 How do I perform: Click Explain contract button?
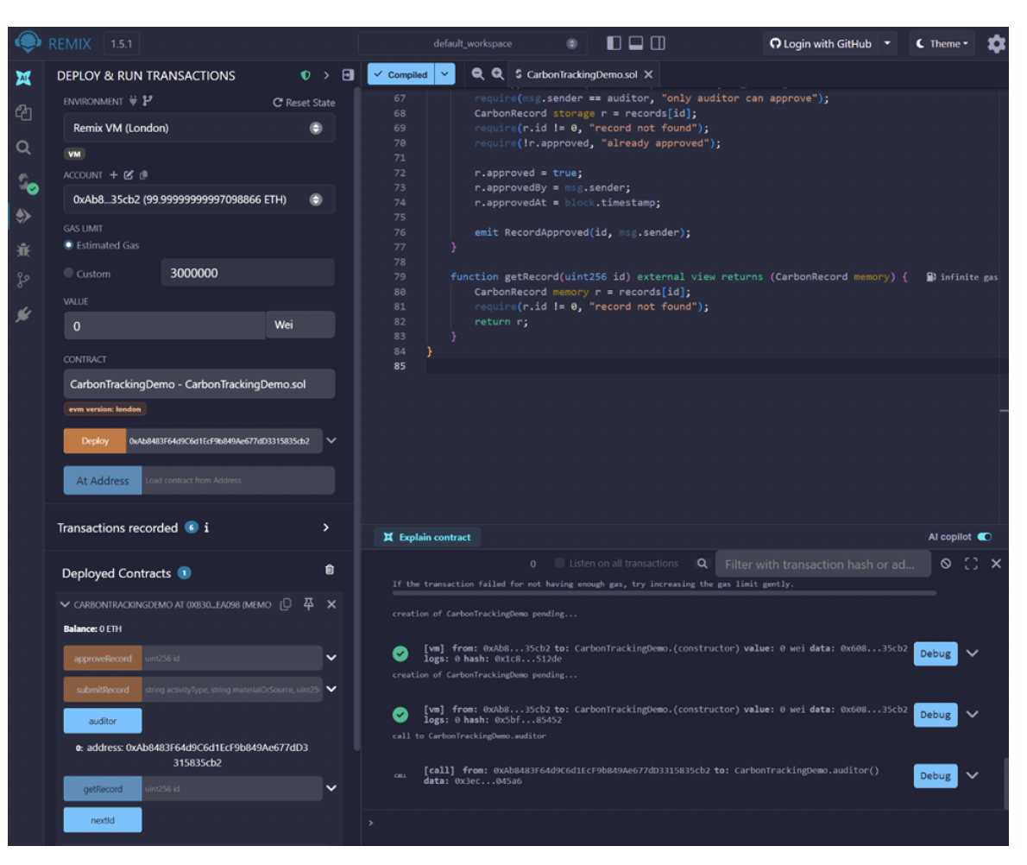point(427,537)
